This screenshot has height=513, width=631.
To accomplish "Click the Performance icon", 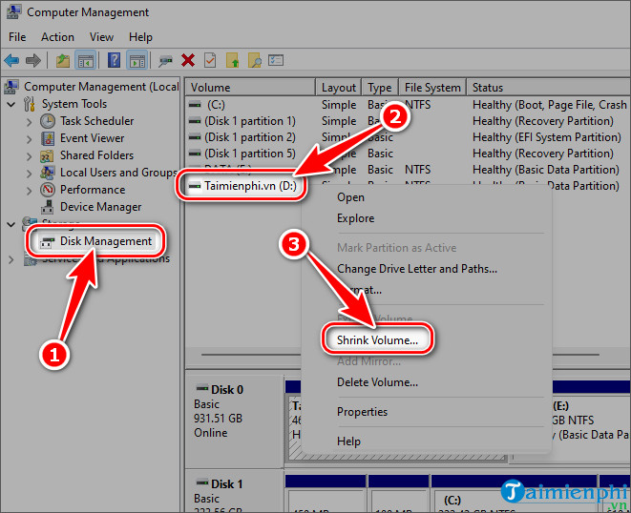I will [x=48, y=190].
